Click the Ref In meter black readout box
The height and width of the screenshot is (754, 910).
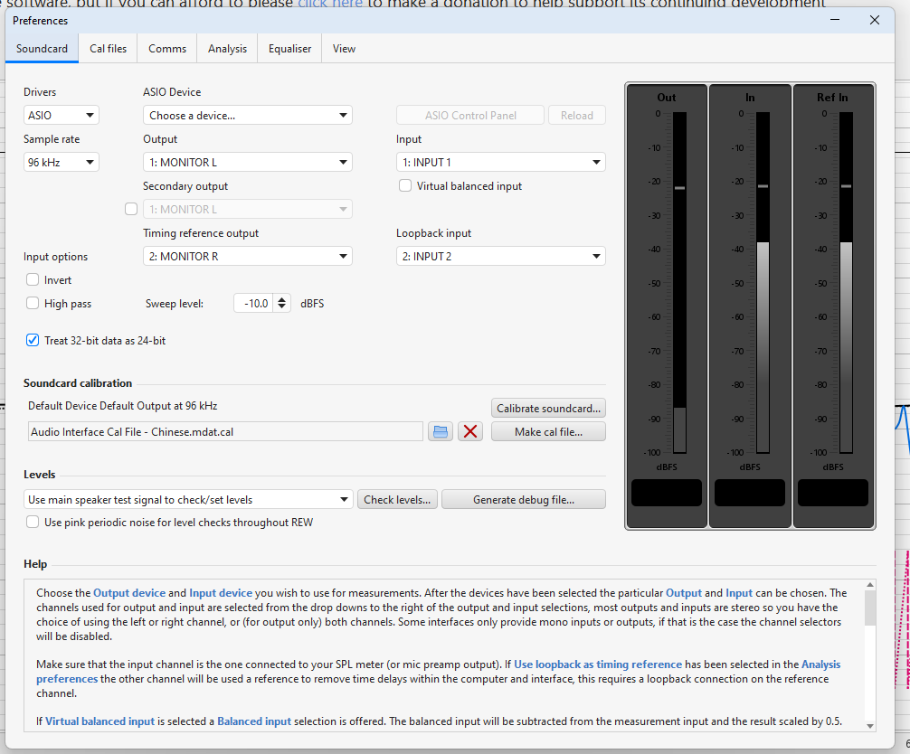coord(833,493)
